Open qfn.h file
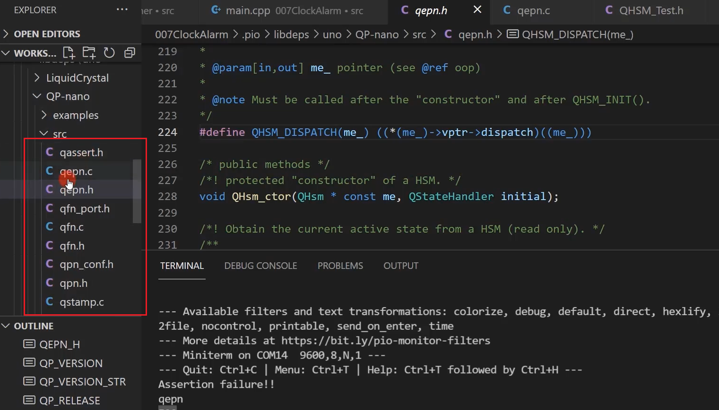 [x=72, y=246]
